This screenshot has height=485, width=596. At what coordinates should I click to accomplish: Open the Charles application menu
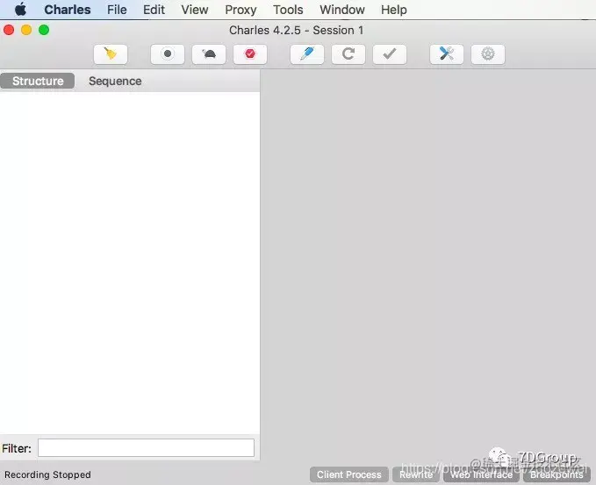pyautogui.click(x=68, y=10)
